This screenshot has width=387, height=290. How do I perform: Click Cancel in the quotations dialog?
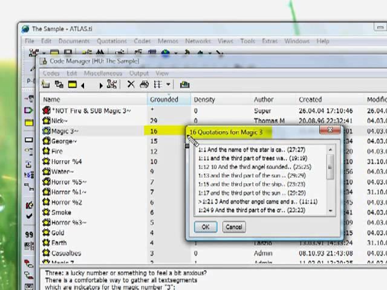[234, 227]
